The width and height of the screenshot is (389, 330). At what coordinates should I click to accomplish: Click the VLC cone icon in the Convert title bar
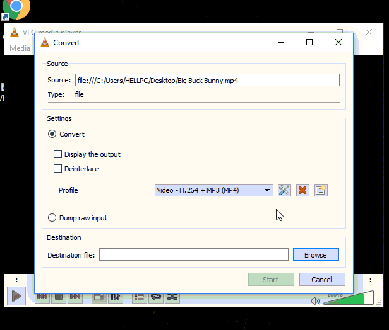click(45, 43)
